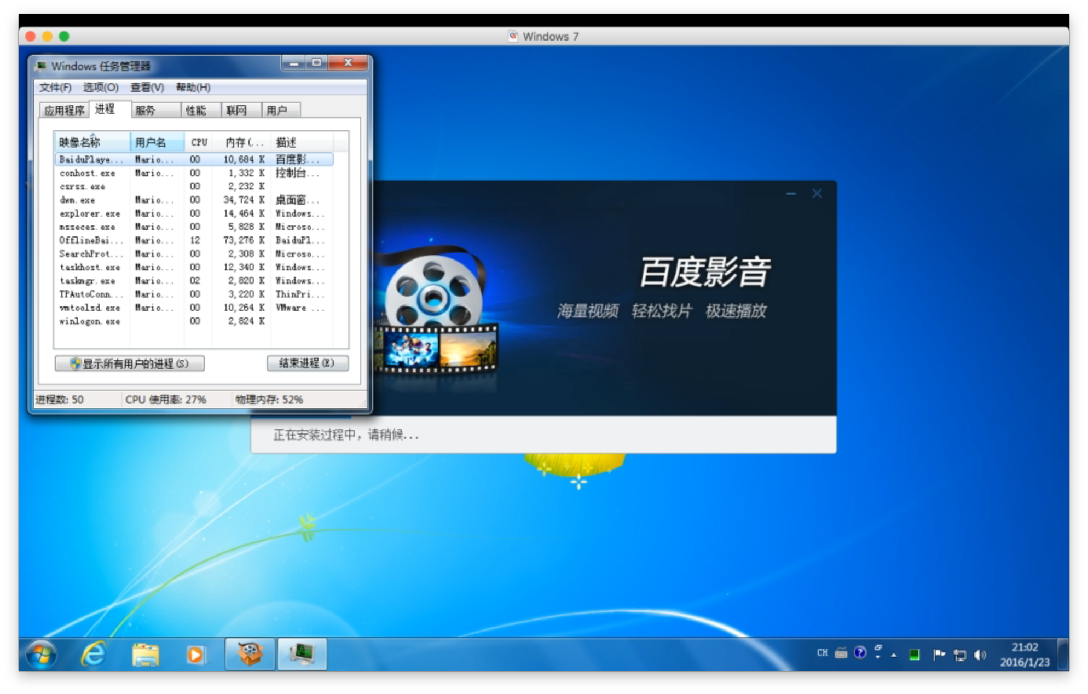The height and width of the screenshot is (694, 1088).
Task: Switch to the 应用程序 tab
Action: (x=65, y=111)
